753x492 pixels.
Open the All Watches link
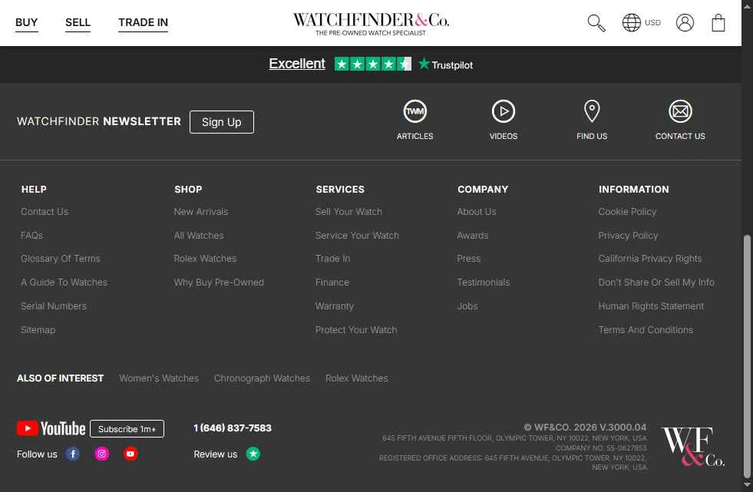coord(199,235)
